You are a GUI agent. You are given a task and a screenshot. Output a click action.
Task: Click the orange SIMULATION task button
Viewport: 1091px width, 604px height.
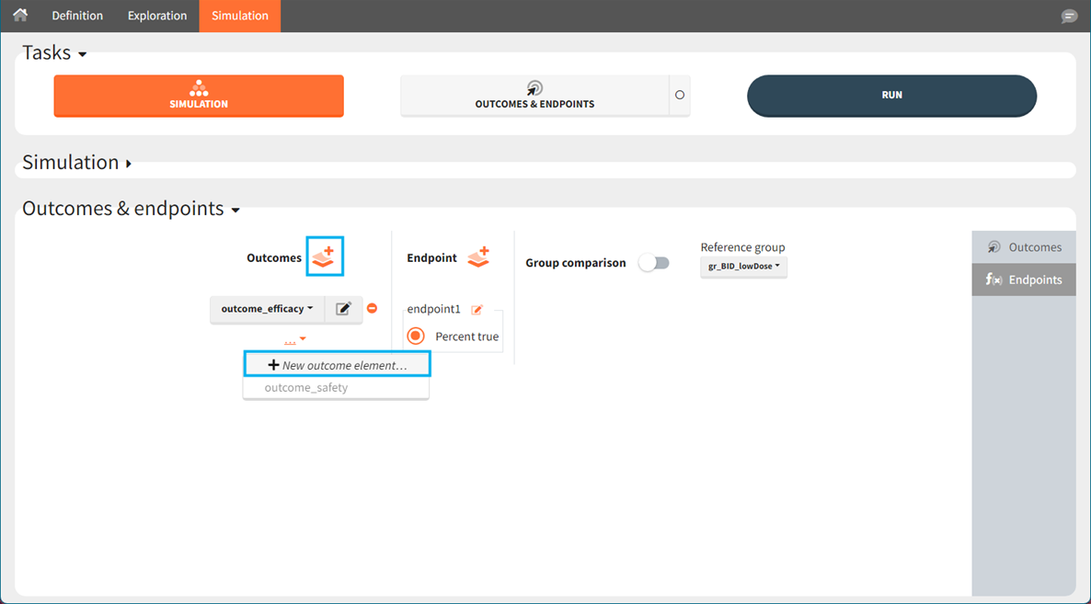199,96
